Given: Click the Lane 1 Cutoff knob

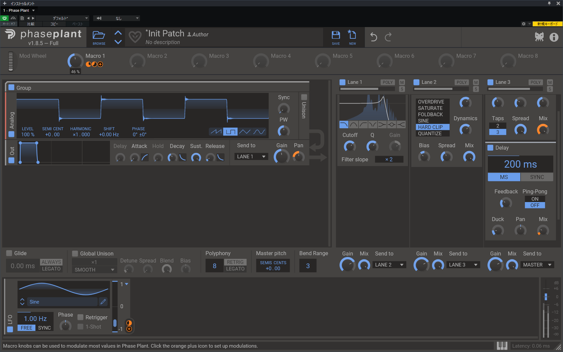Looking at the screenshot, I should pos(349,146).
